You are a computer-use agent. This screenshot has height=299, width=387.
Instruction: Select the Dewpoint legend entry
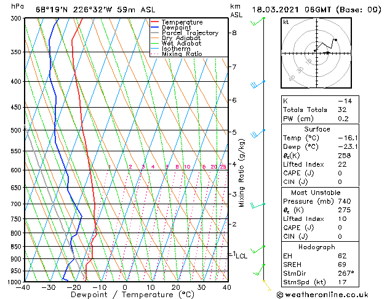[177, 28]
